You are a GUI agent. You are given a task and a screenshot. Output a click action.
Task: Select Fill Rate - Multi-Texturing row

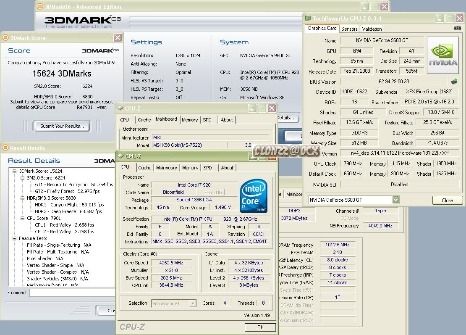[x=58, y=252]
